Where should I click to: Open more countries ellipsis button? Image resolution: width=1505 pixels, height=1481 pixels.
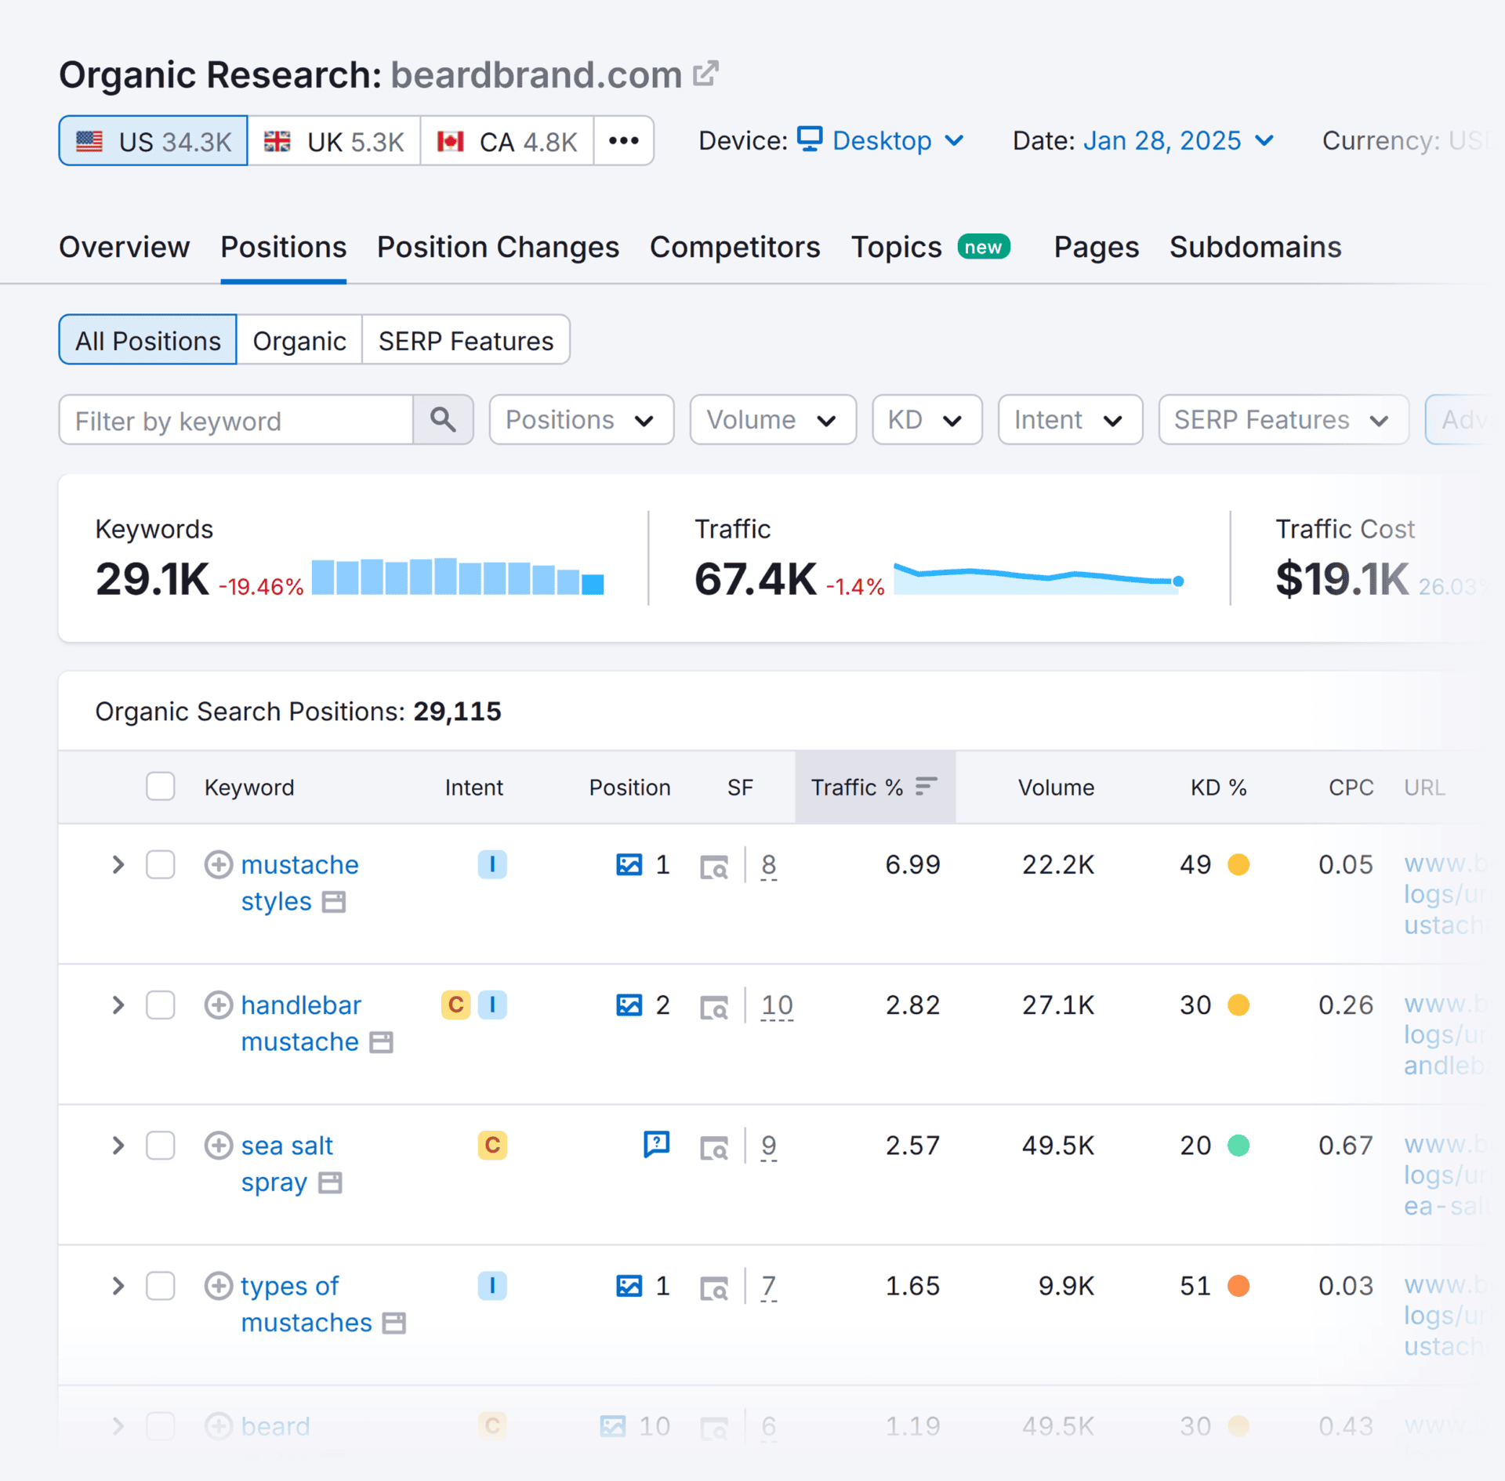tap(624, 141)
